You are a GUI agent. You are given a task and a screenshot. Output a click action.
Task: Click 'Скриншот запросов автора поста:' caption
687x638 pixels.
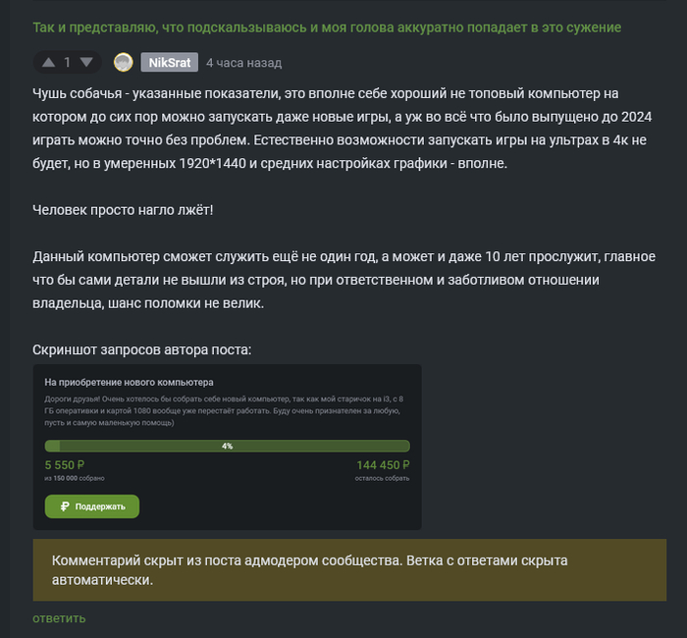141,349
